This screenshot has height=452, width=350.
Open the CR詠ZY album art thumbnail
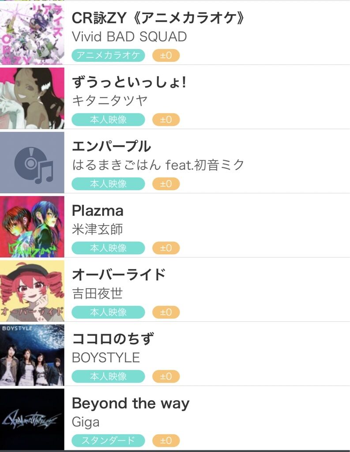(x=32, y=33)
